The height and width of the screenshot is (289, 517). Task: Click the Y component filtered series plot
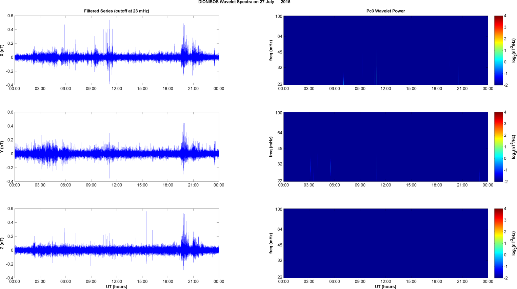click(x=117, y=147)
